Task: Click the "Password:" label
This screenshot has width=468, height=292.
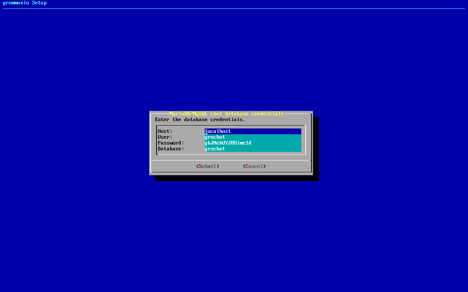Action: coord(171,143)
